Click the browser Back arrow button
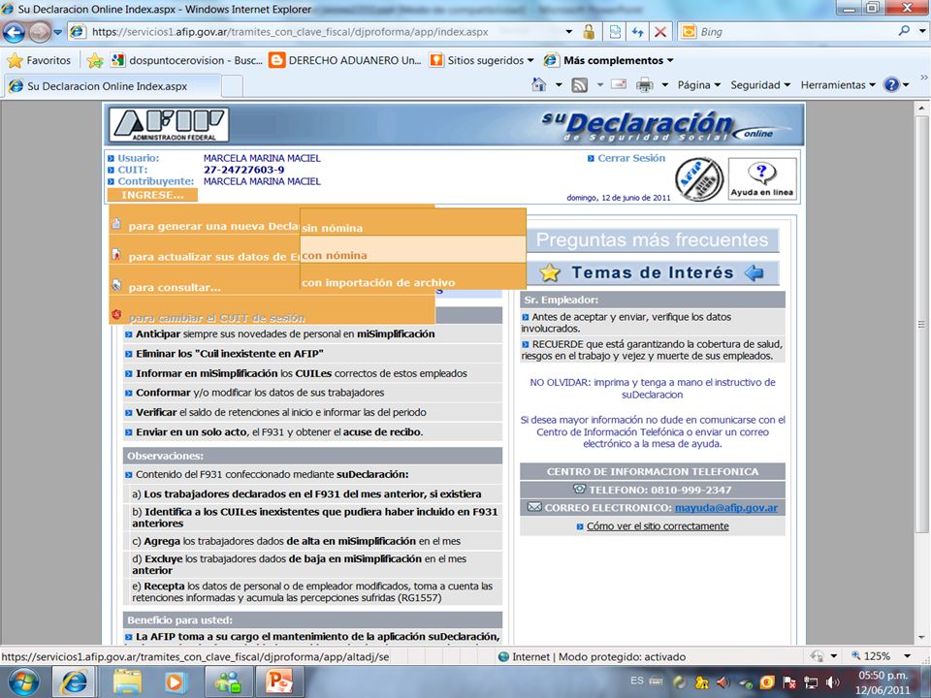Viewport: 931px width, 698px height. pyautogui.click(x=15, y=32)
